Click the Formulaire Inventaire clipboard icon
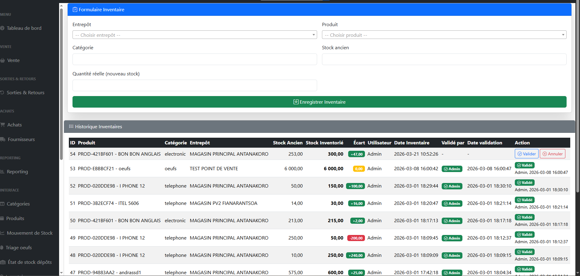 (75, 10)
